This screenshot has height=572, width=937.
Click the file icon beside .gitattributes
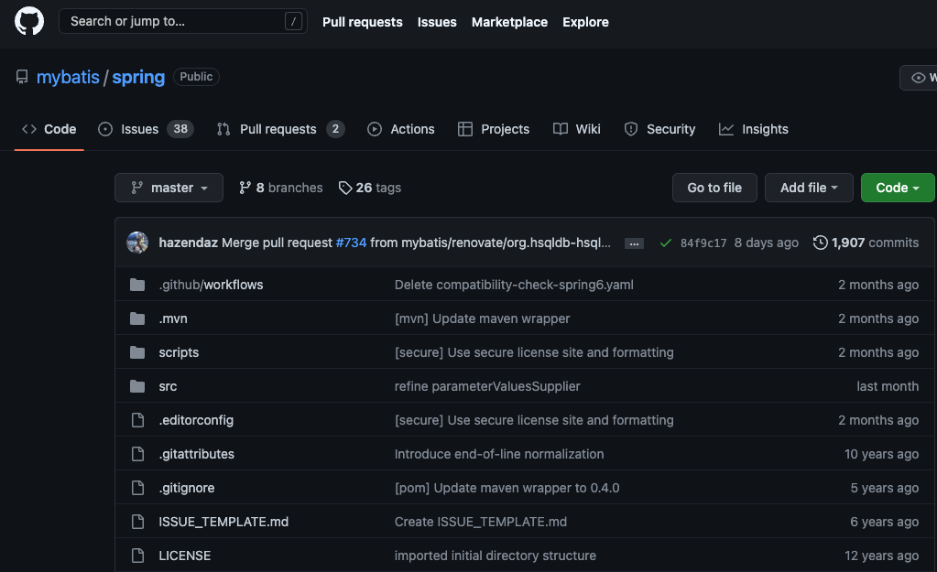tap(137, 454)
